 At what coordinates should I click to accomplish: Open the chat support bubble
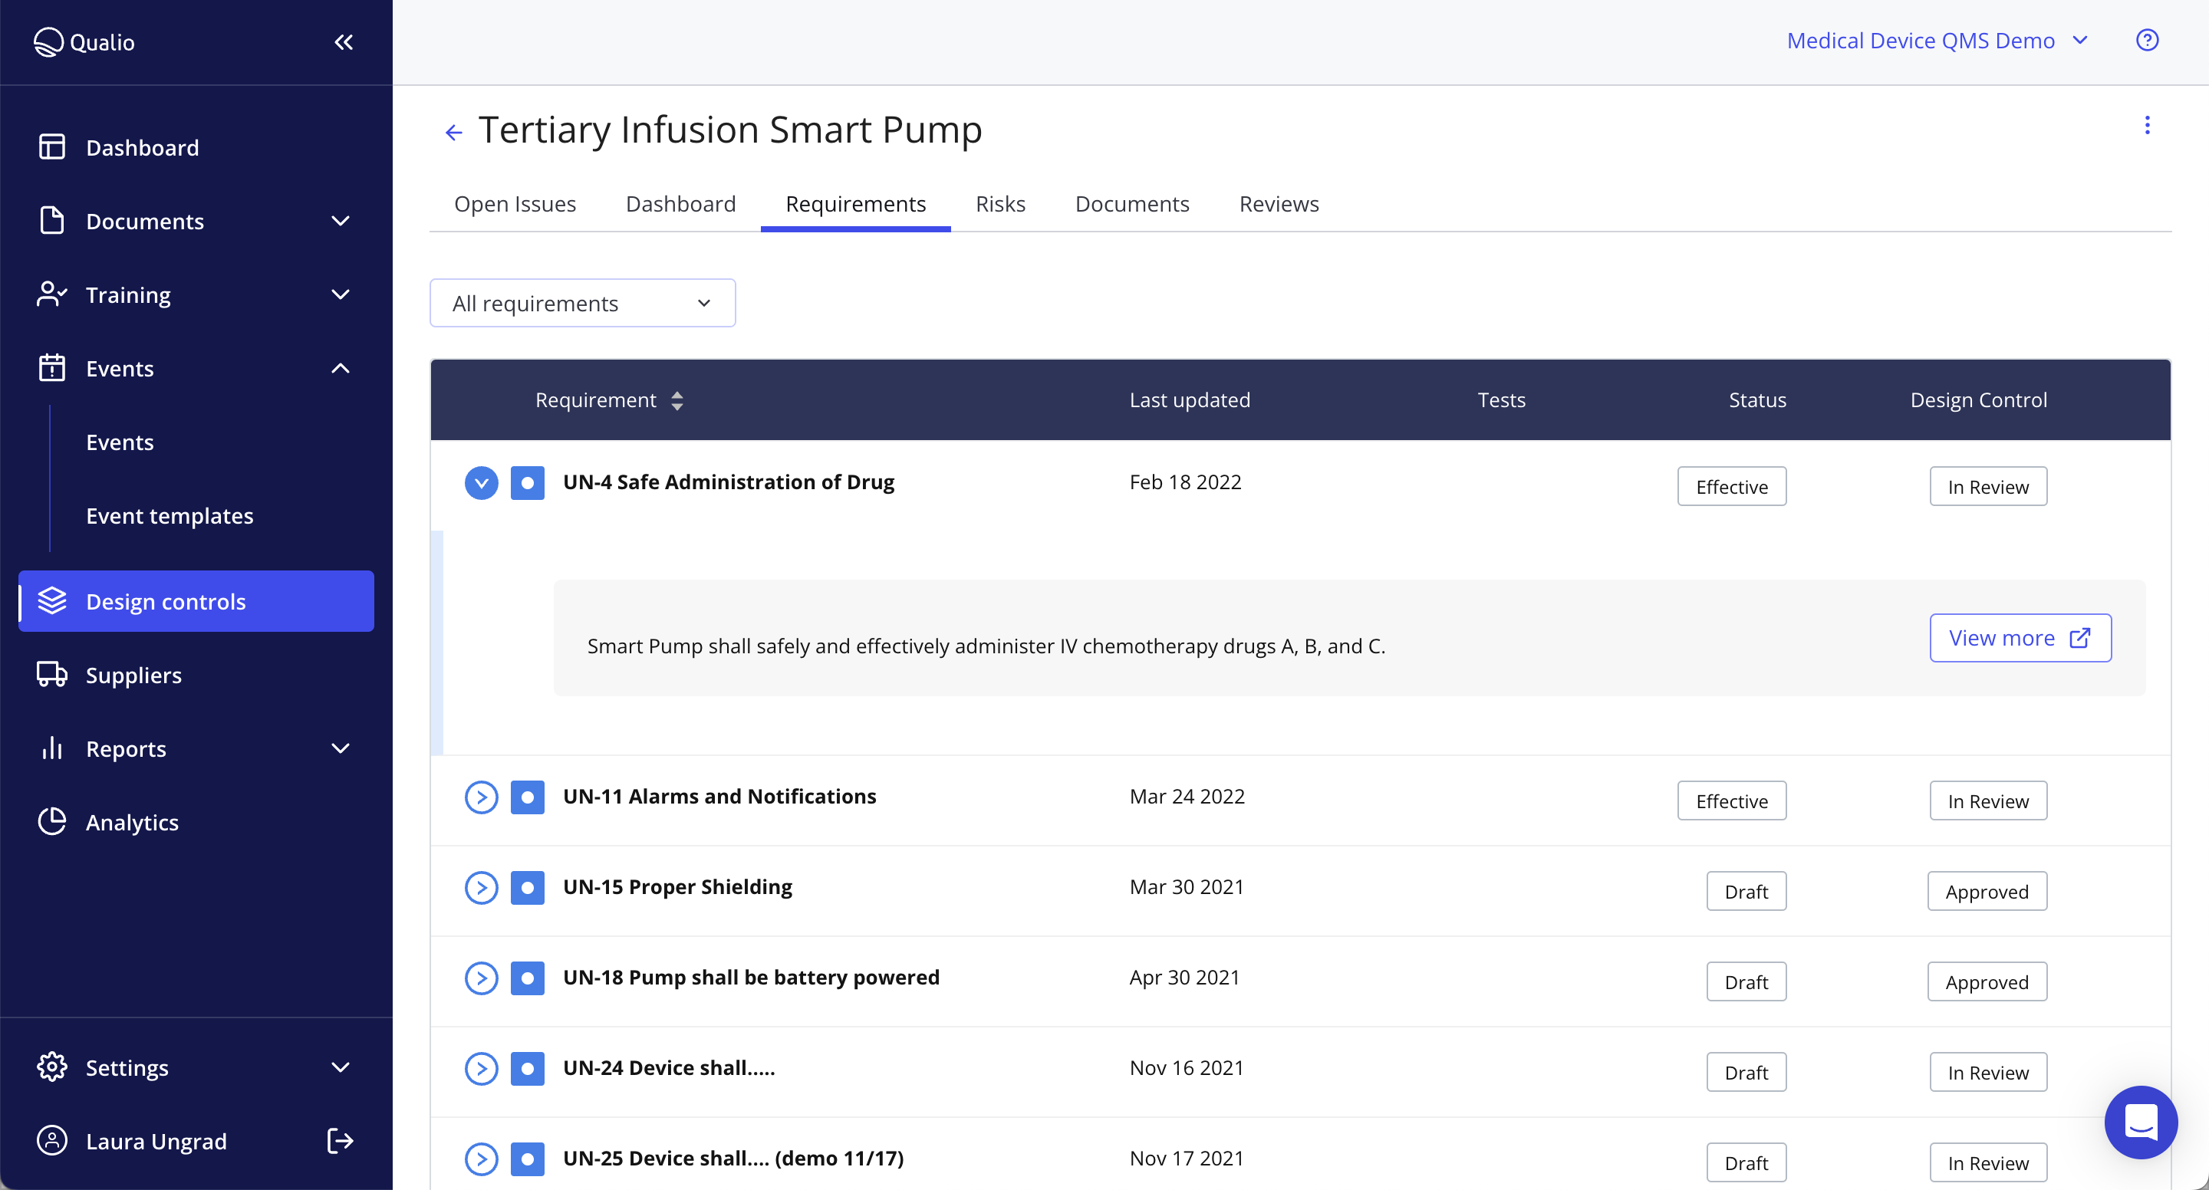coord(2141,1122)
